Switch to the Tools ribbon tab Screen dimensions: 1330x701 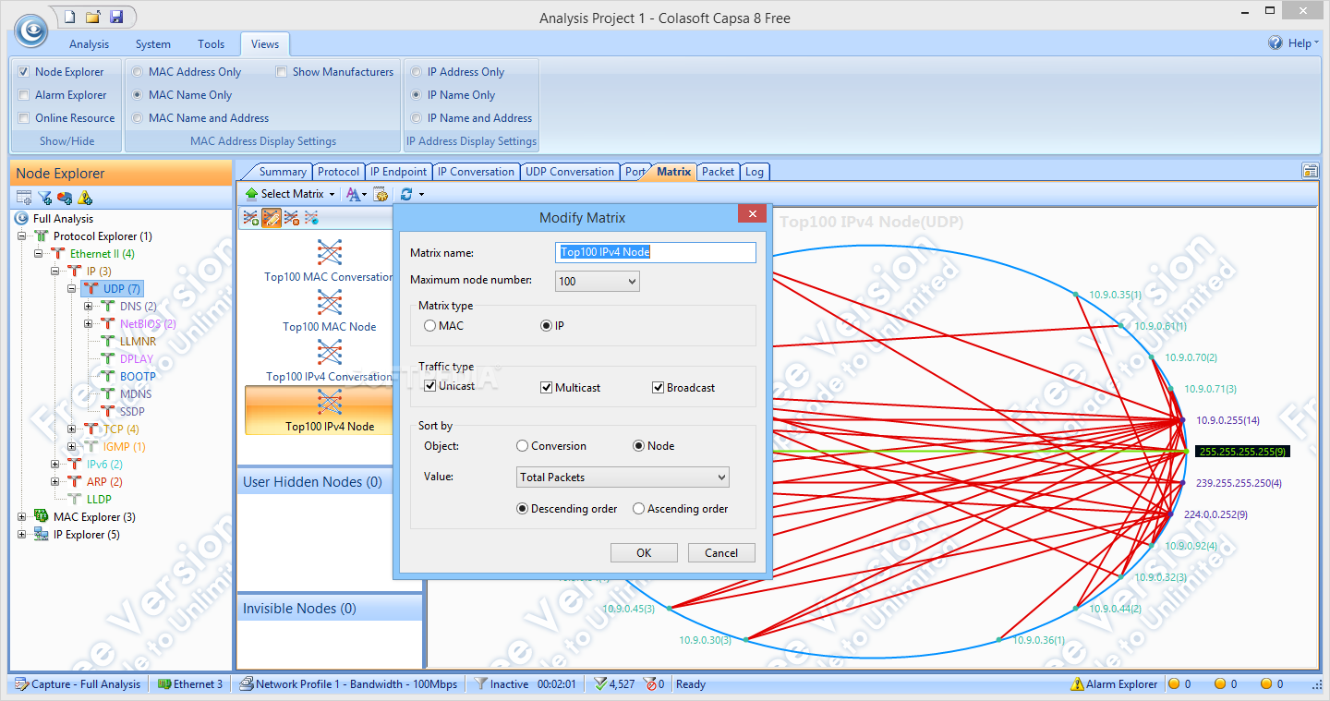[x=211, y=43]
